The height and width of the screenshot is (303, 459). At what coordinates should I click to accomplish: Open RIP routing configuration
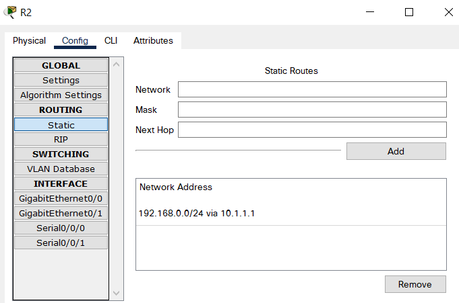[61, 139]
